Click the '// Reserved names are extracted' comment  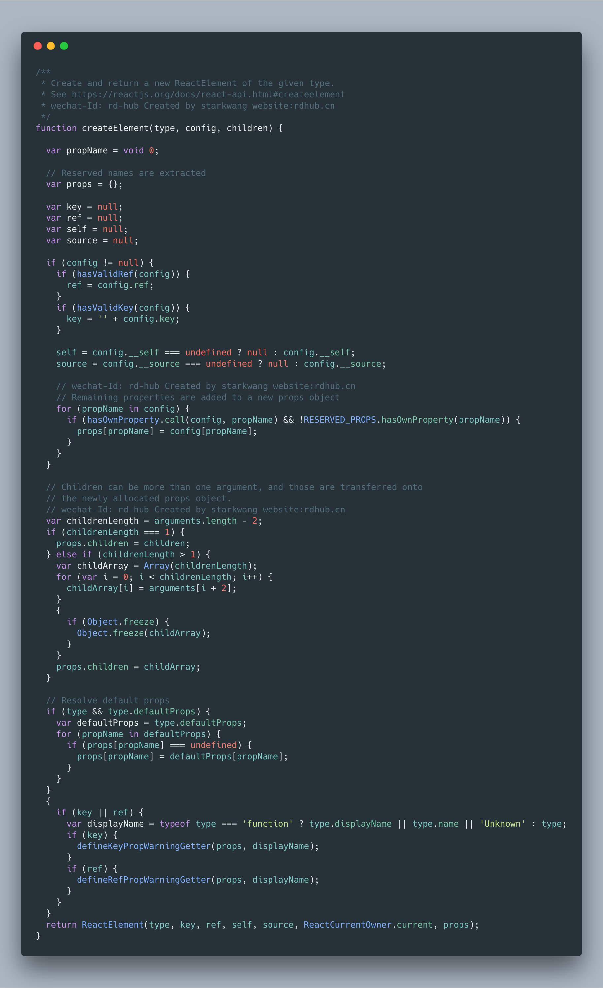[125, 173]
